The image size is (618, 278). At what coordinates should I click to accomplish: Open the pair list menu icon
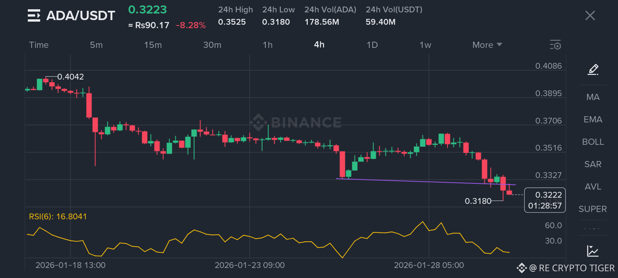point(34,15)
